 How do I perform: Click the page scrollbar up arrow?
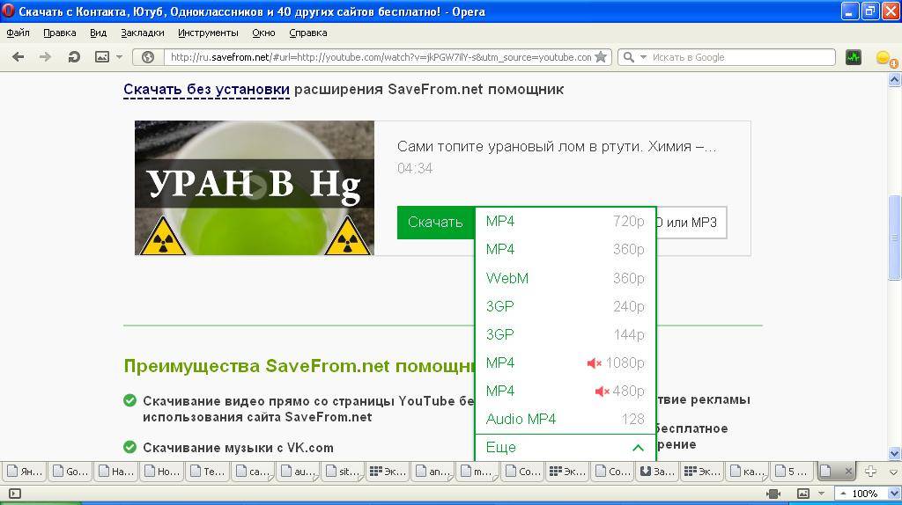tap(895, 80)
